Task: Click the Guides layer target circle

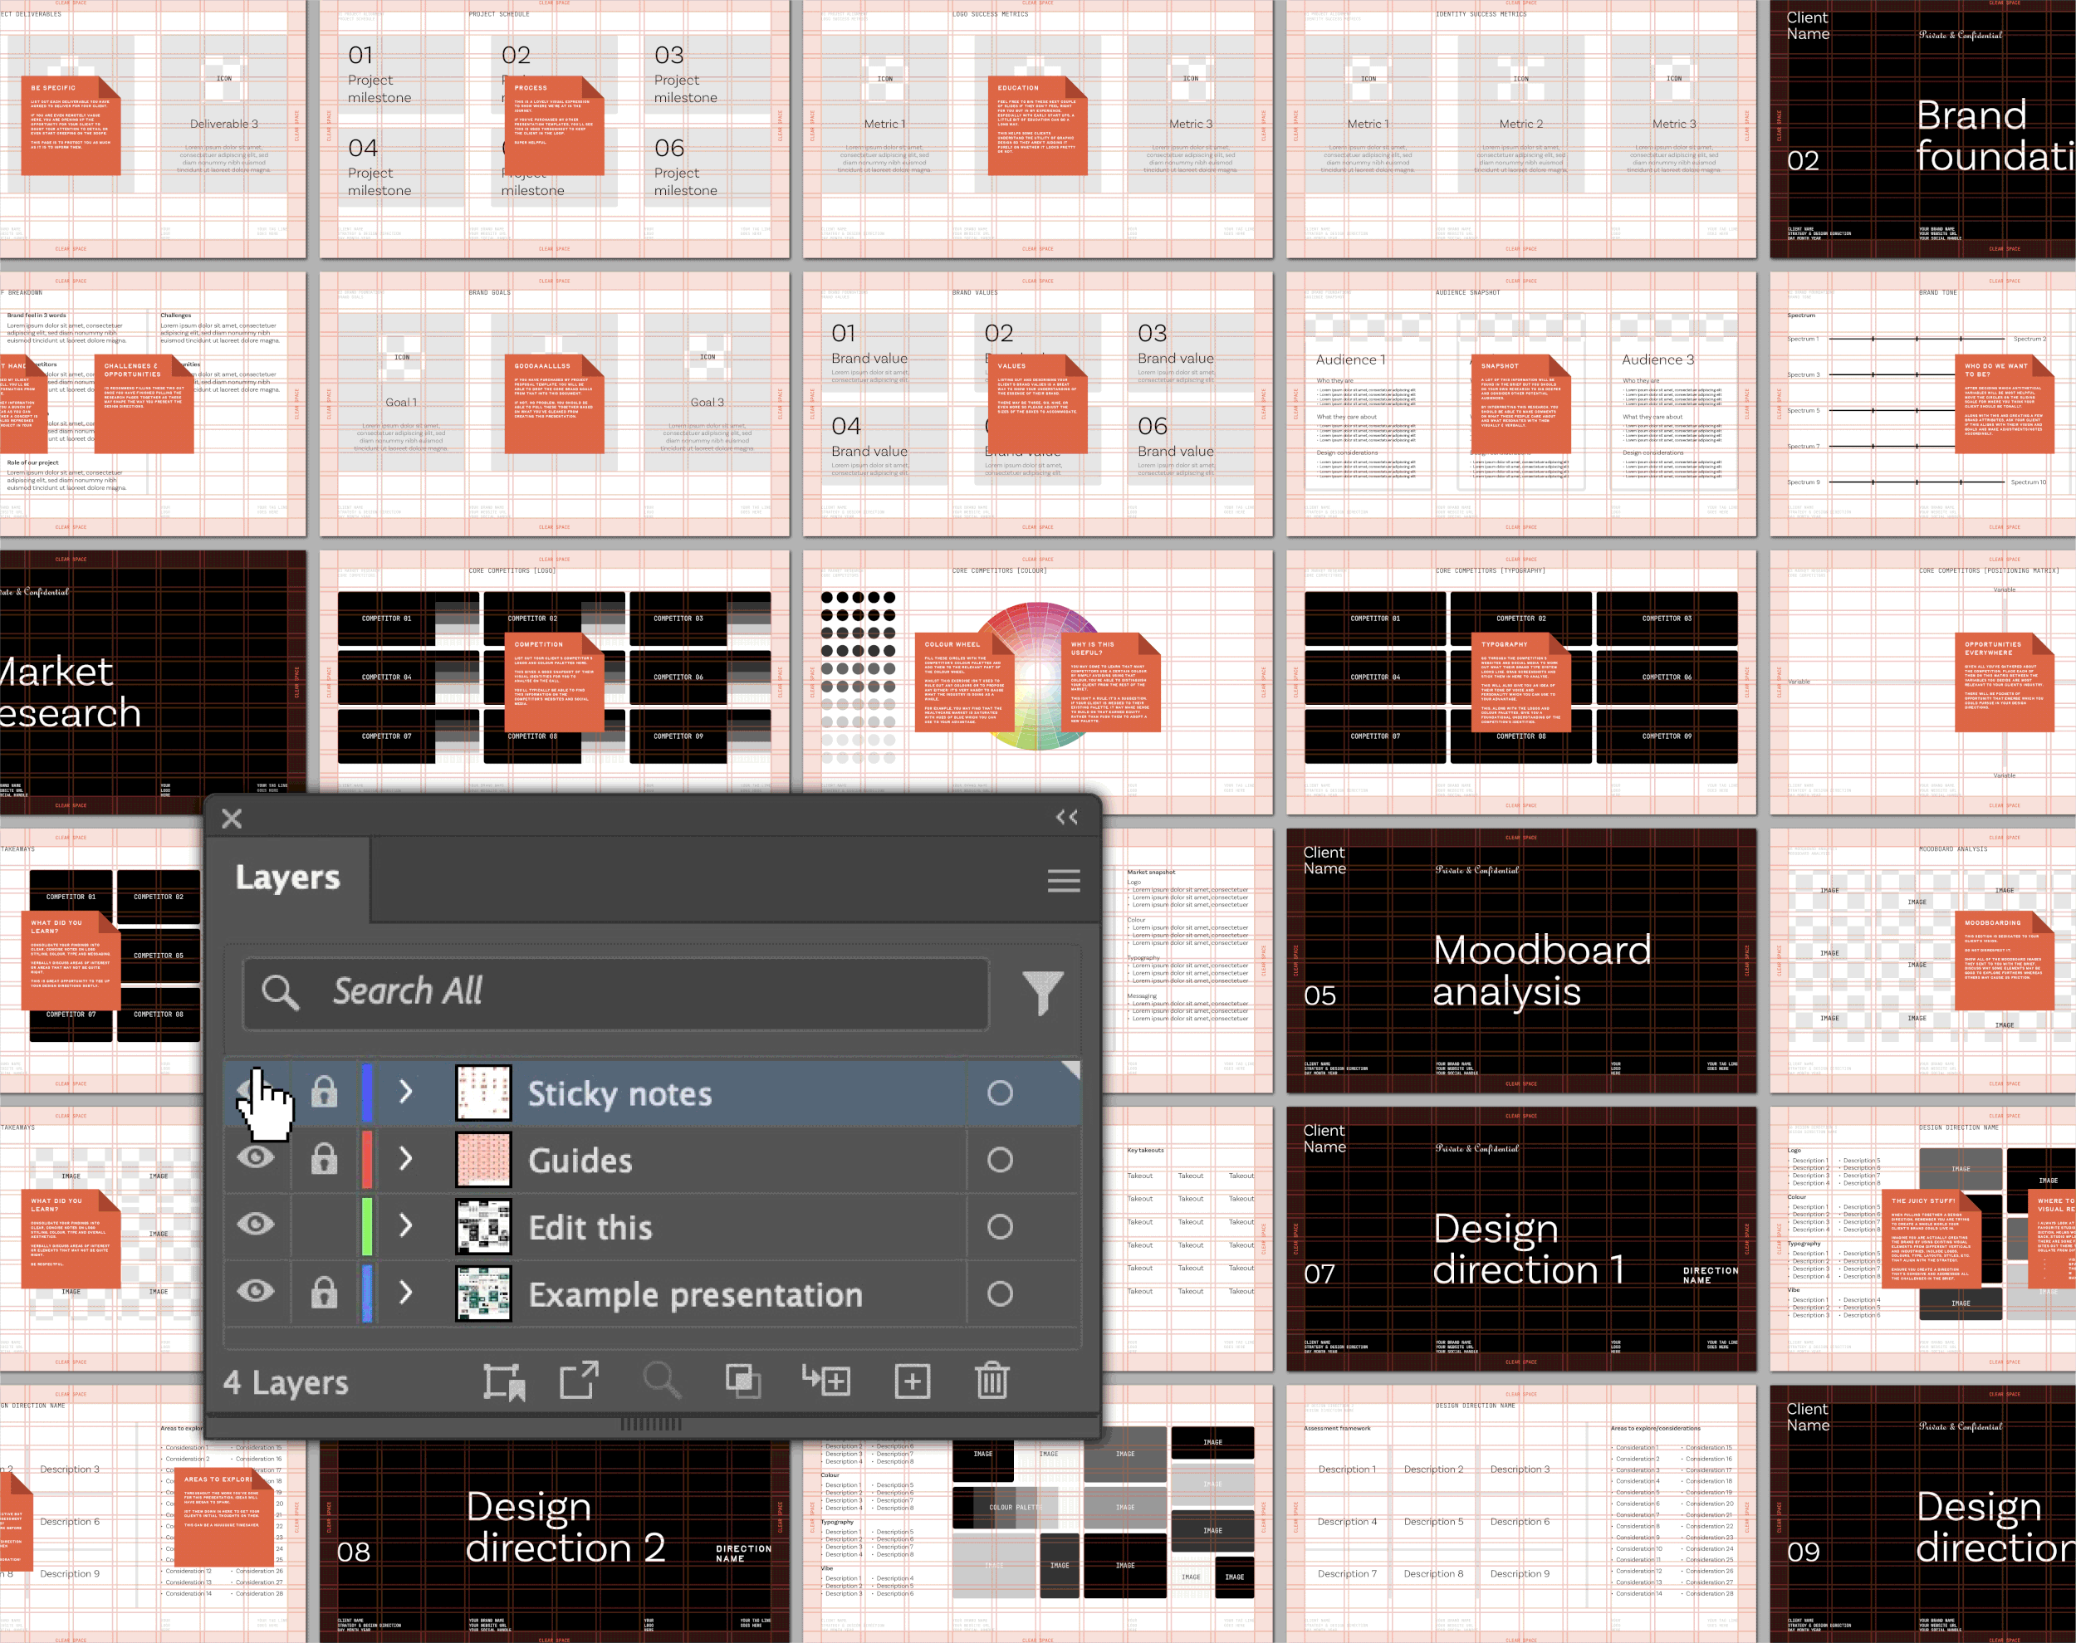Action: tap(1000, 1160)
